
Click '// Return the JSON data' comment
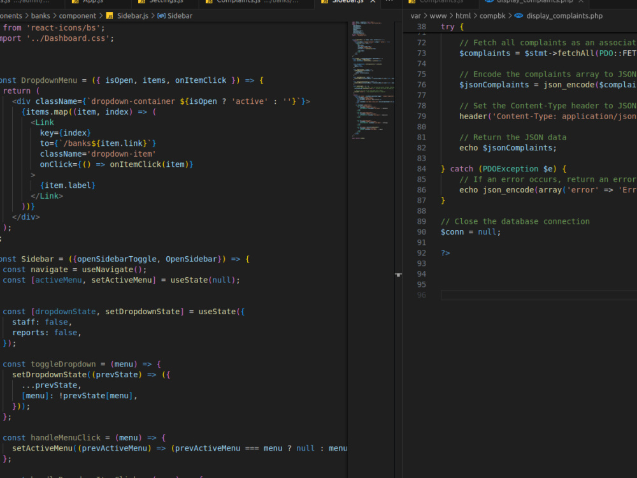point(513,138)
